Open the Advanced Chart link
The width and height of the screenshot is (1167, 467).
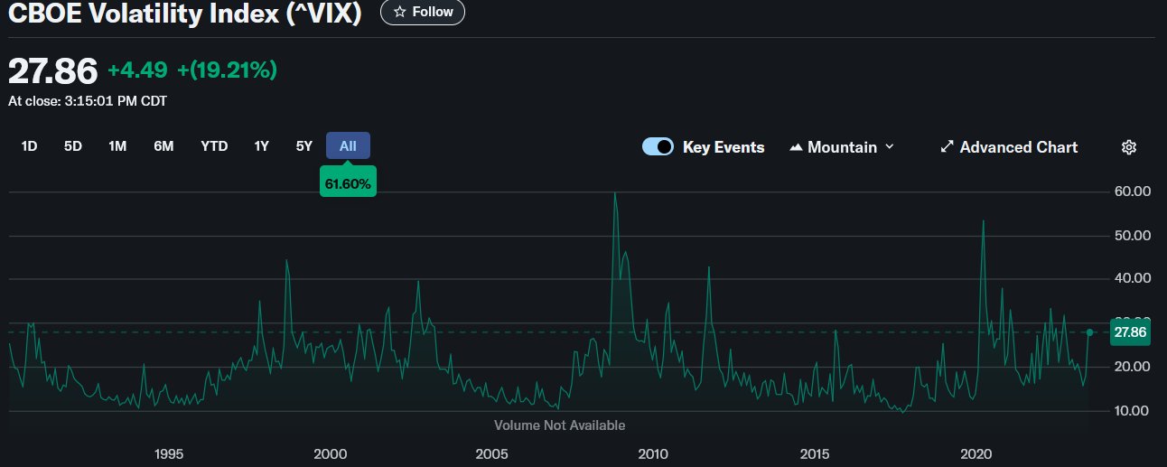tap(1018, 147)
